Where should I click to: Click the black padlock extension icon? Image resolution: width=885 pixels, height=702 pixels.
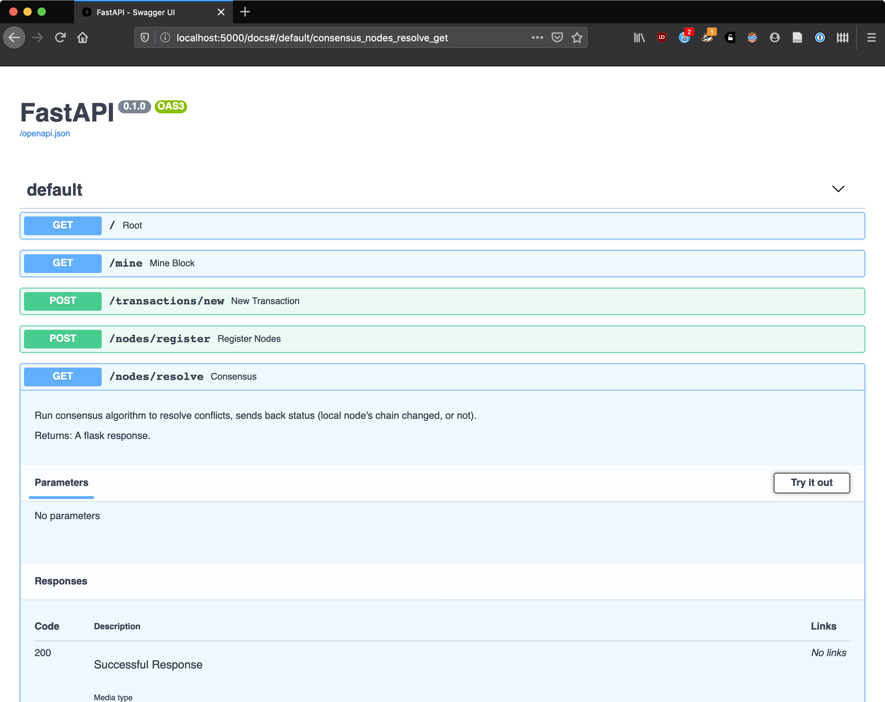point(730,38)
